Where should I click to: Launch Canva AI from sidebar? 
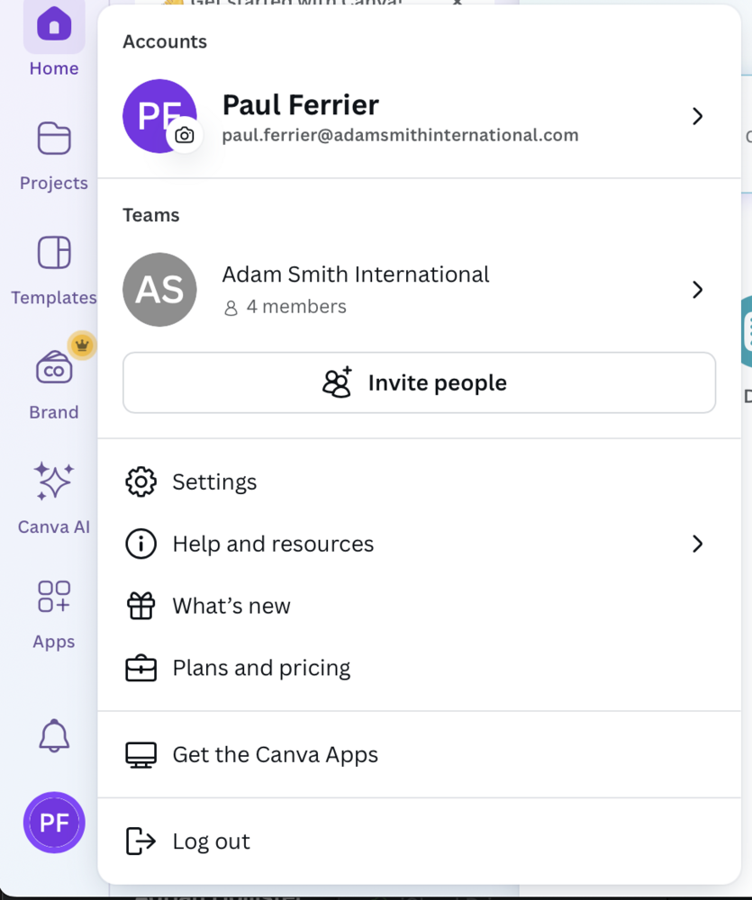54,482
